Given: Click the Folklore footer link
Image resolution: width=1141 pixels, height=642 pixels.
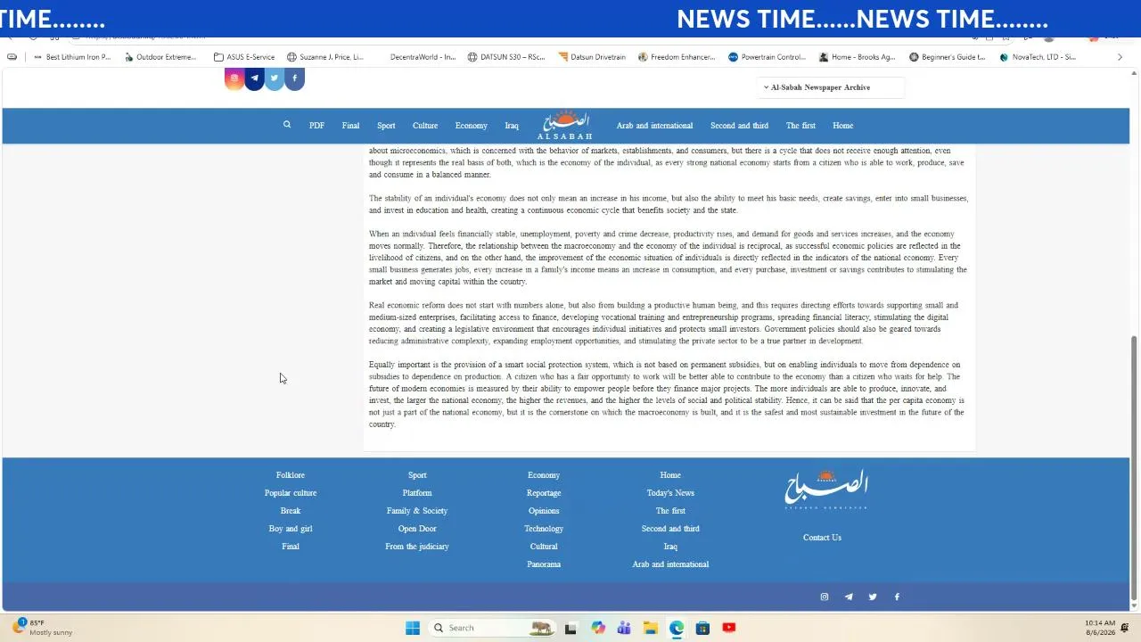Looking at the screenshot, I should [x=291, y=475].
